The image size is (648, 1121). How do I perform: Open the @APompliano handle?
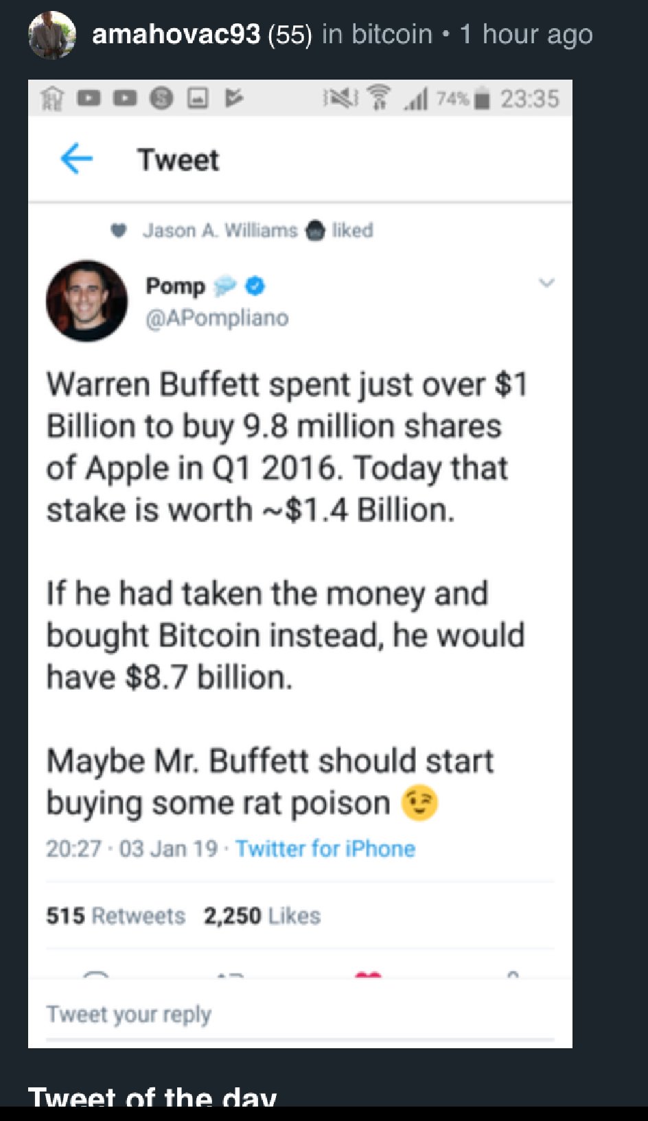tap(217, 319)
